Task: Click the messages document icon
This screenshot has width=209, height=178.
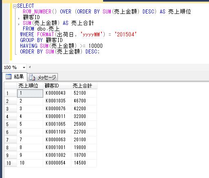Action: [32, 77]
